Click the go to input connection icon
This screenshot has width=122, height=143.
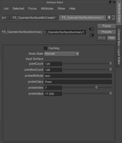pyautogui.click(x=91, y=29)
